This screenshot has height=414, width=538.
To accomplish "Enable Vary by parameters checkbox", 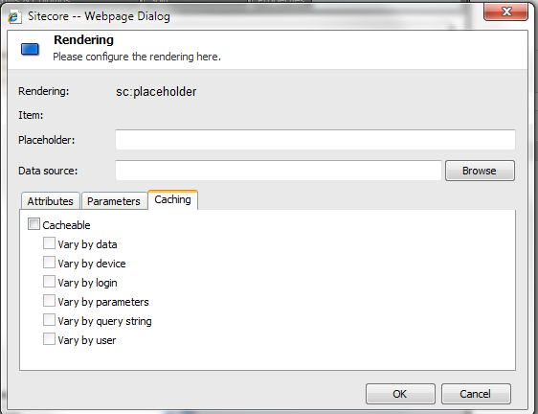I will coord(49,301).
